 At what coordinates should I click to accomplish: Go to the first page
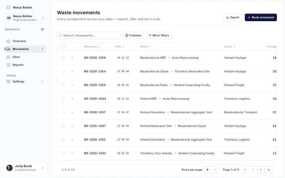[x=245, y=170]
